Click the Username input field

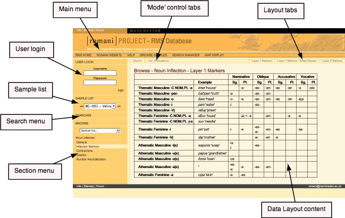tap(100, 73)
